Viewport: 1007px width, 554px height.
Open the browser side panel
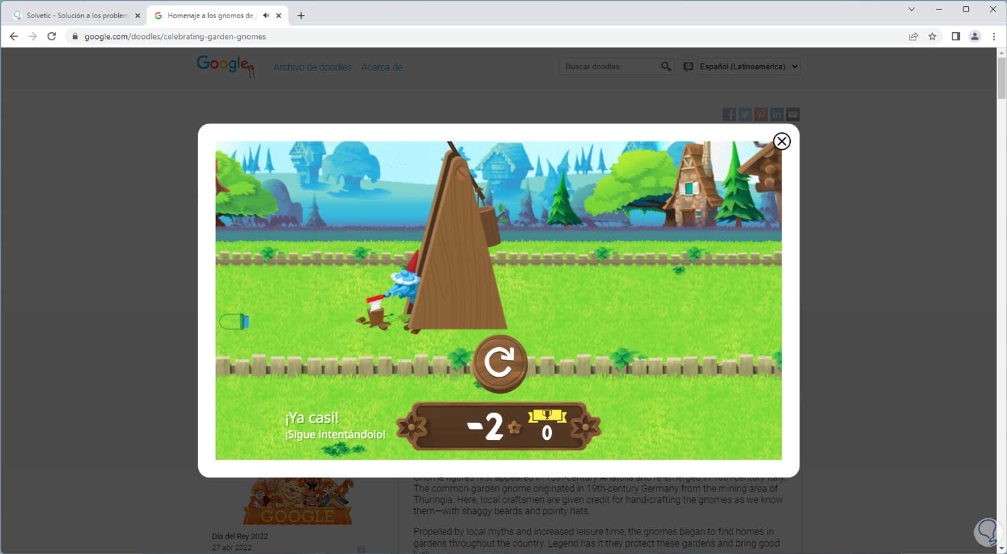click(x=956, y=36)
